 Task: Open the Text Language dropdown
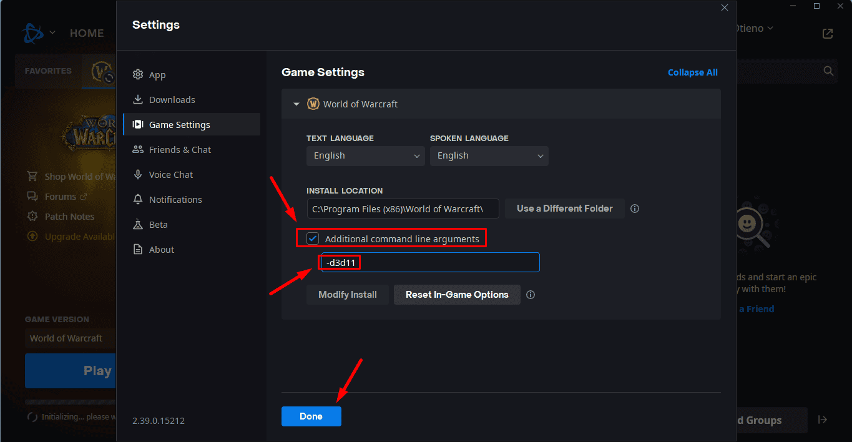tap(365, 155)
